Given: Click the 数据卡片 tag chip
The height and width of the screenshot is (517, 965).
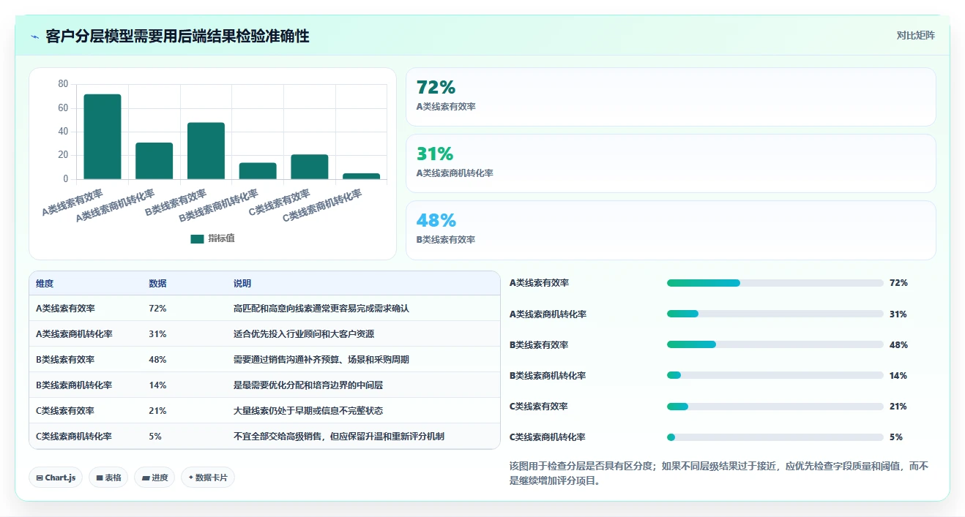Looking at the screenshot, I should pos(208,478).
